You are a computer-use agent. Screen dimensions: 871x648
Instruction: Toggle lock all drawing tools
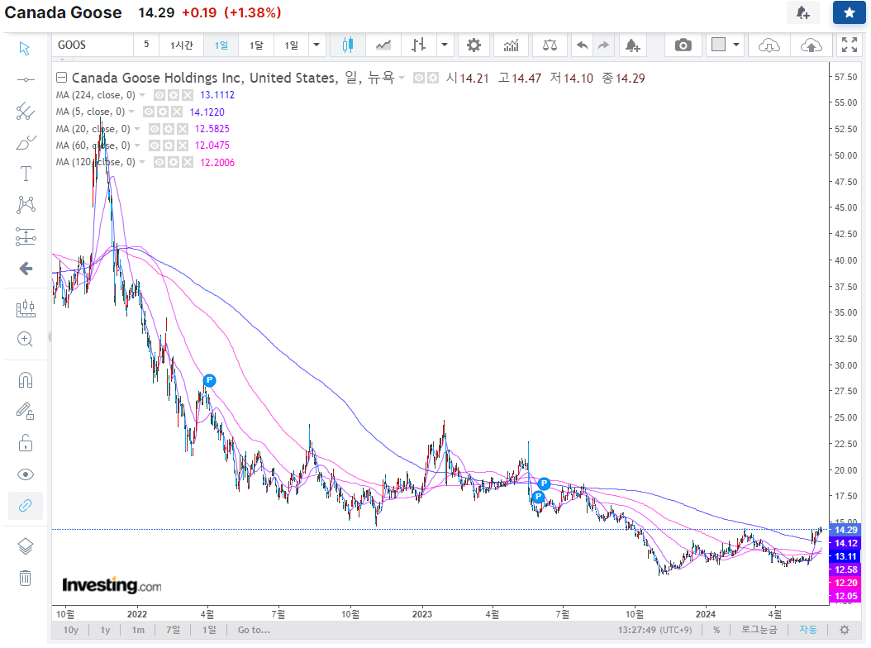coord(26,443)
